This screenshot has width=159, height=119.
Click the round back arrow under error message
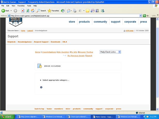[x=41, y=87]
